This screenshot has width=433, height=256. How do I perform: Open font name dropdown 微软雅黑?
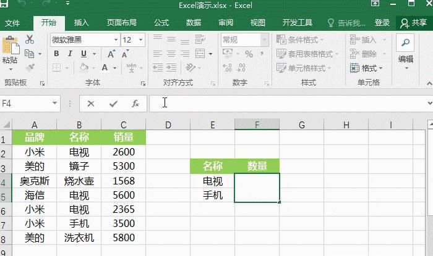point(116,40)
